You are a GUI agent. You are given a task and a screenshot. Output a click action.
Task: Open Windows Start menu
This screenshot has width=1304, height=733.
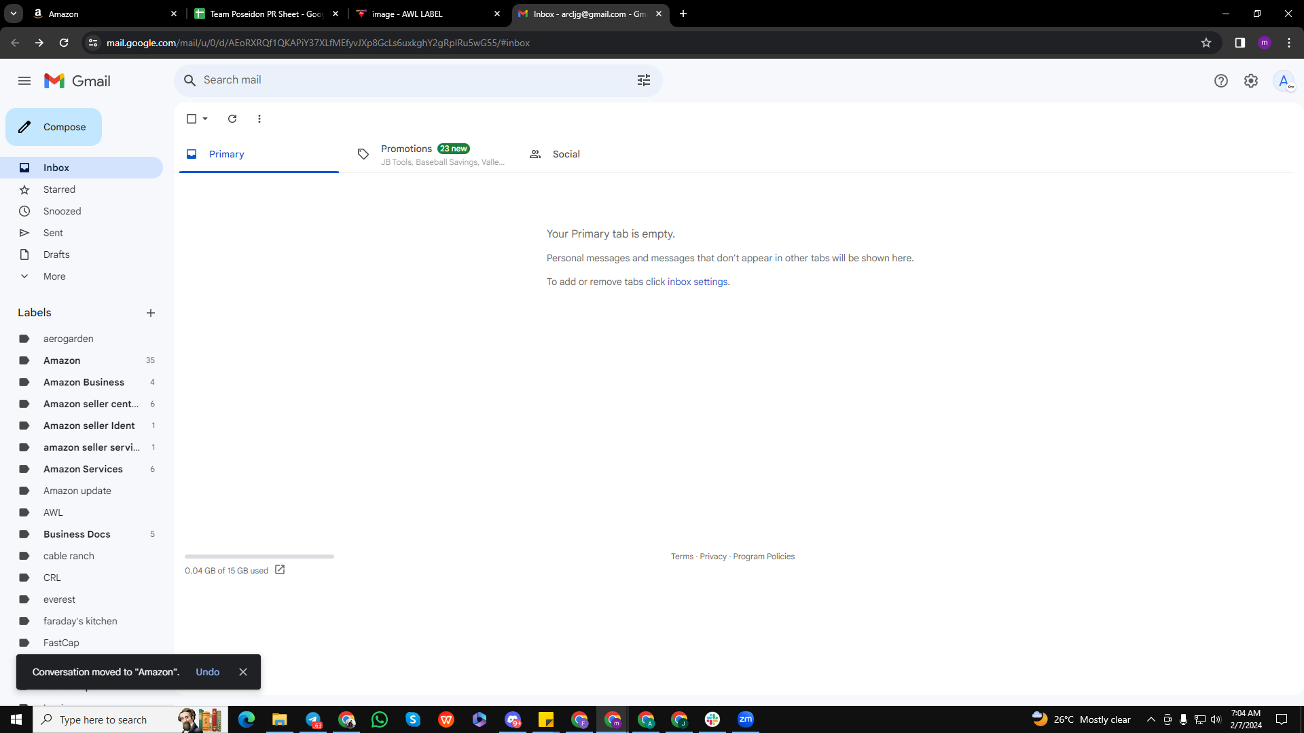pos(16,719)
